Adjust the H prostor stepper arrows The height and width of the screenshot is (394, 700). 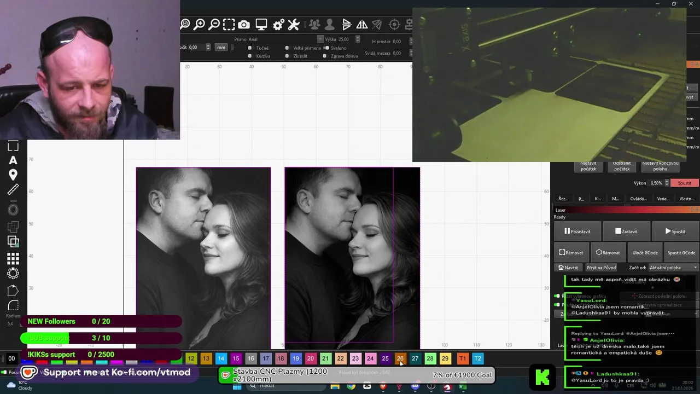tap(412, 42)
